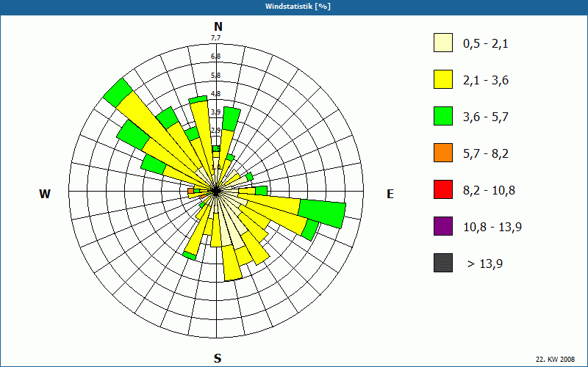This screenshot has height=367, width=588.
Task: Click the purple 10,8 - 13,9 legend swatch
Action: (443, 226)
